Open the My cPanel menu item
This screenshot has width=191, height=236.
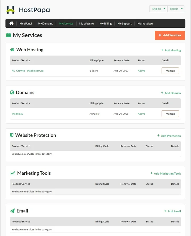26,24
